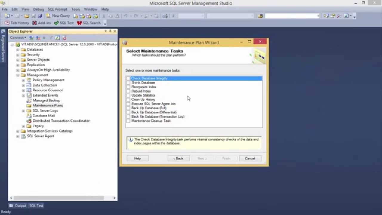Click the Extended Events node icon
Viewport: 382px width, 215px height.
[29, 95]
